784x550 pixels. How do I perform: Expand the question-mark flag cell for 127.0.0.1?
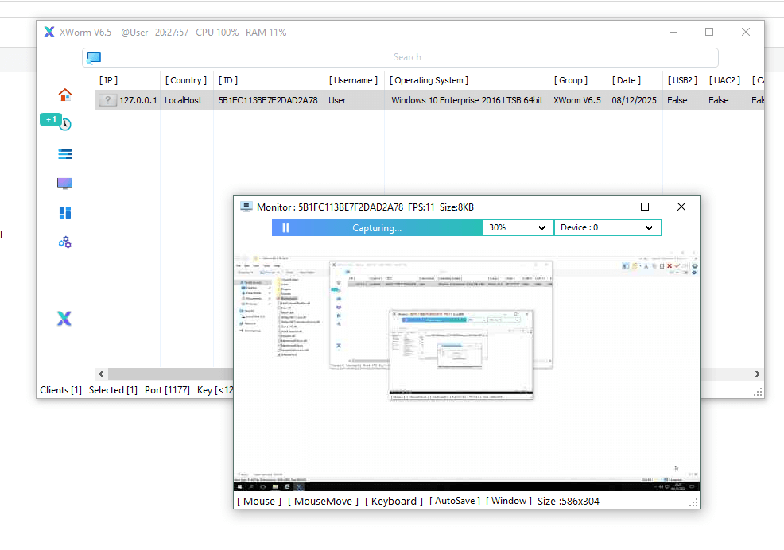[x=107, y=100]
